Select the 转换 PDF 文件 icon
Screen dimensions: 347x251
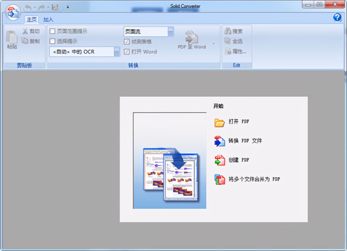point(219,141)
